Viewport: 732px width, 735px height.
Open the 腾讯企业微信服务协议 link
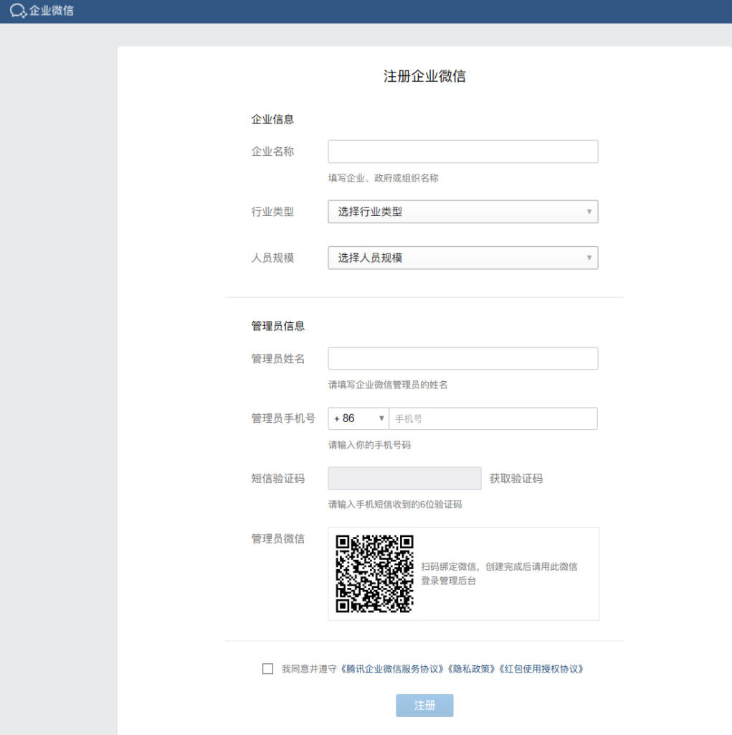(391, 669)
